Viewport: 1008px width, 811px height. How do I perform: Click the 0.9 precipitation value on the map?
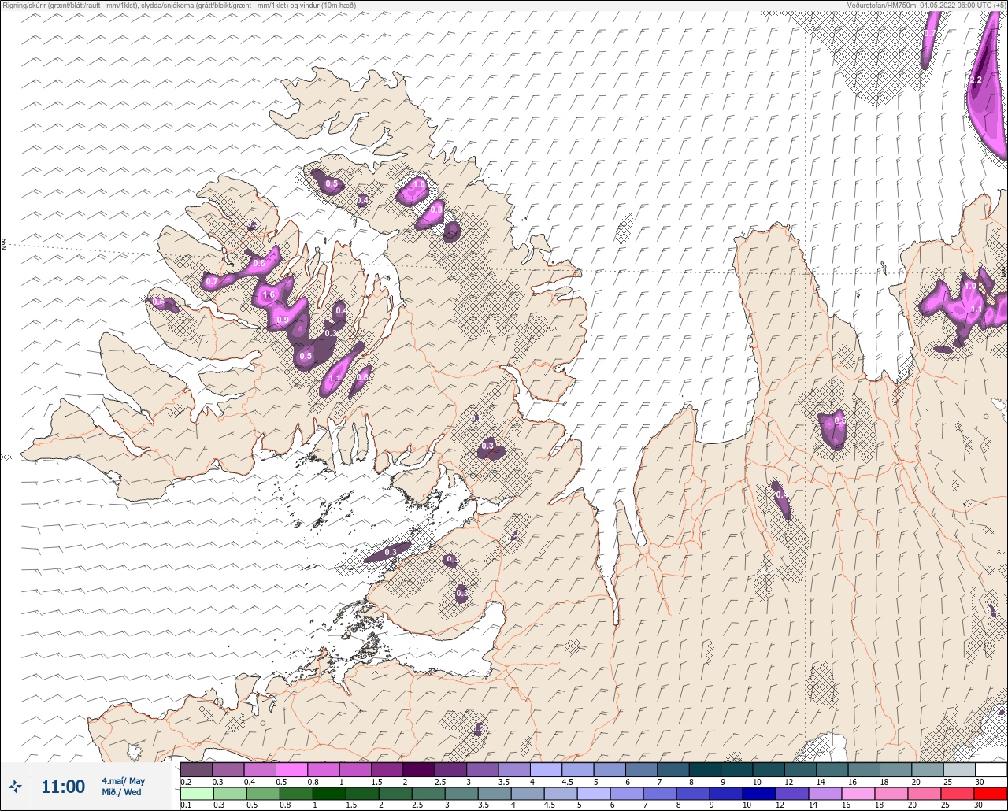click(x=283, y=320)
